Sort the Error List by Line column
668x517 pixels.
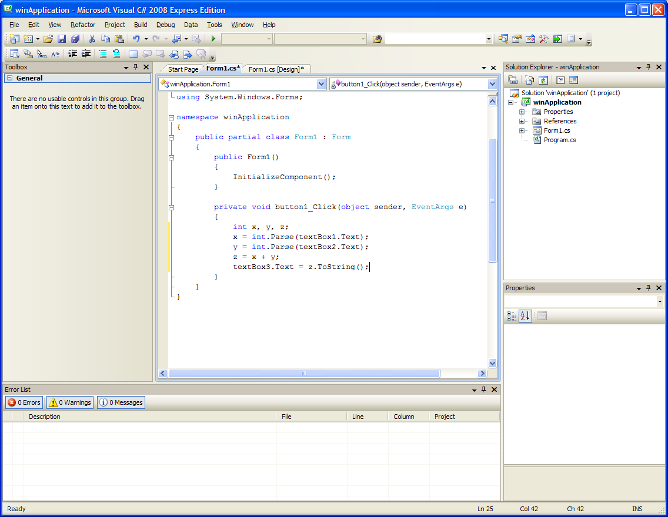click(x=368, y=417)
